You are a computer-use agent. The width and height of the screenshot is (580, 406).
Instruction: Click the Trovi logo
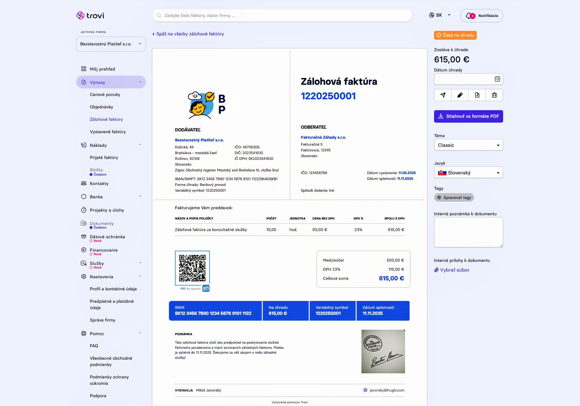[x=90, y=15]
